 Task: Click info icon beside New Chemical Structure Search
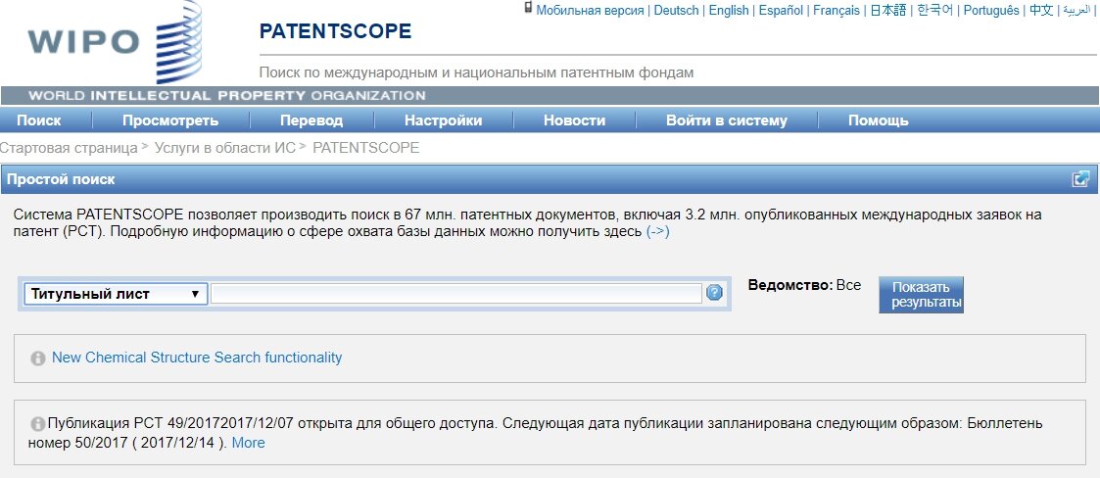click(x=38, y=358)
